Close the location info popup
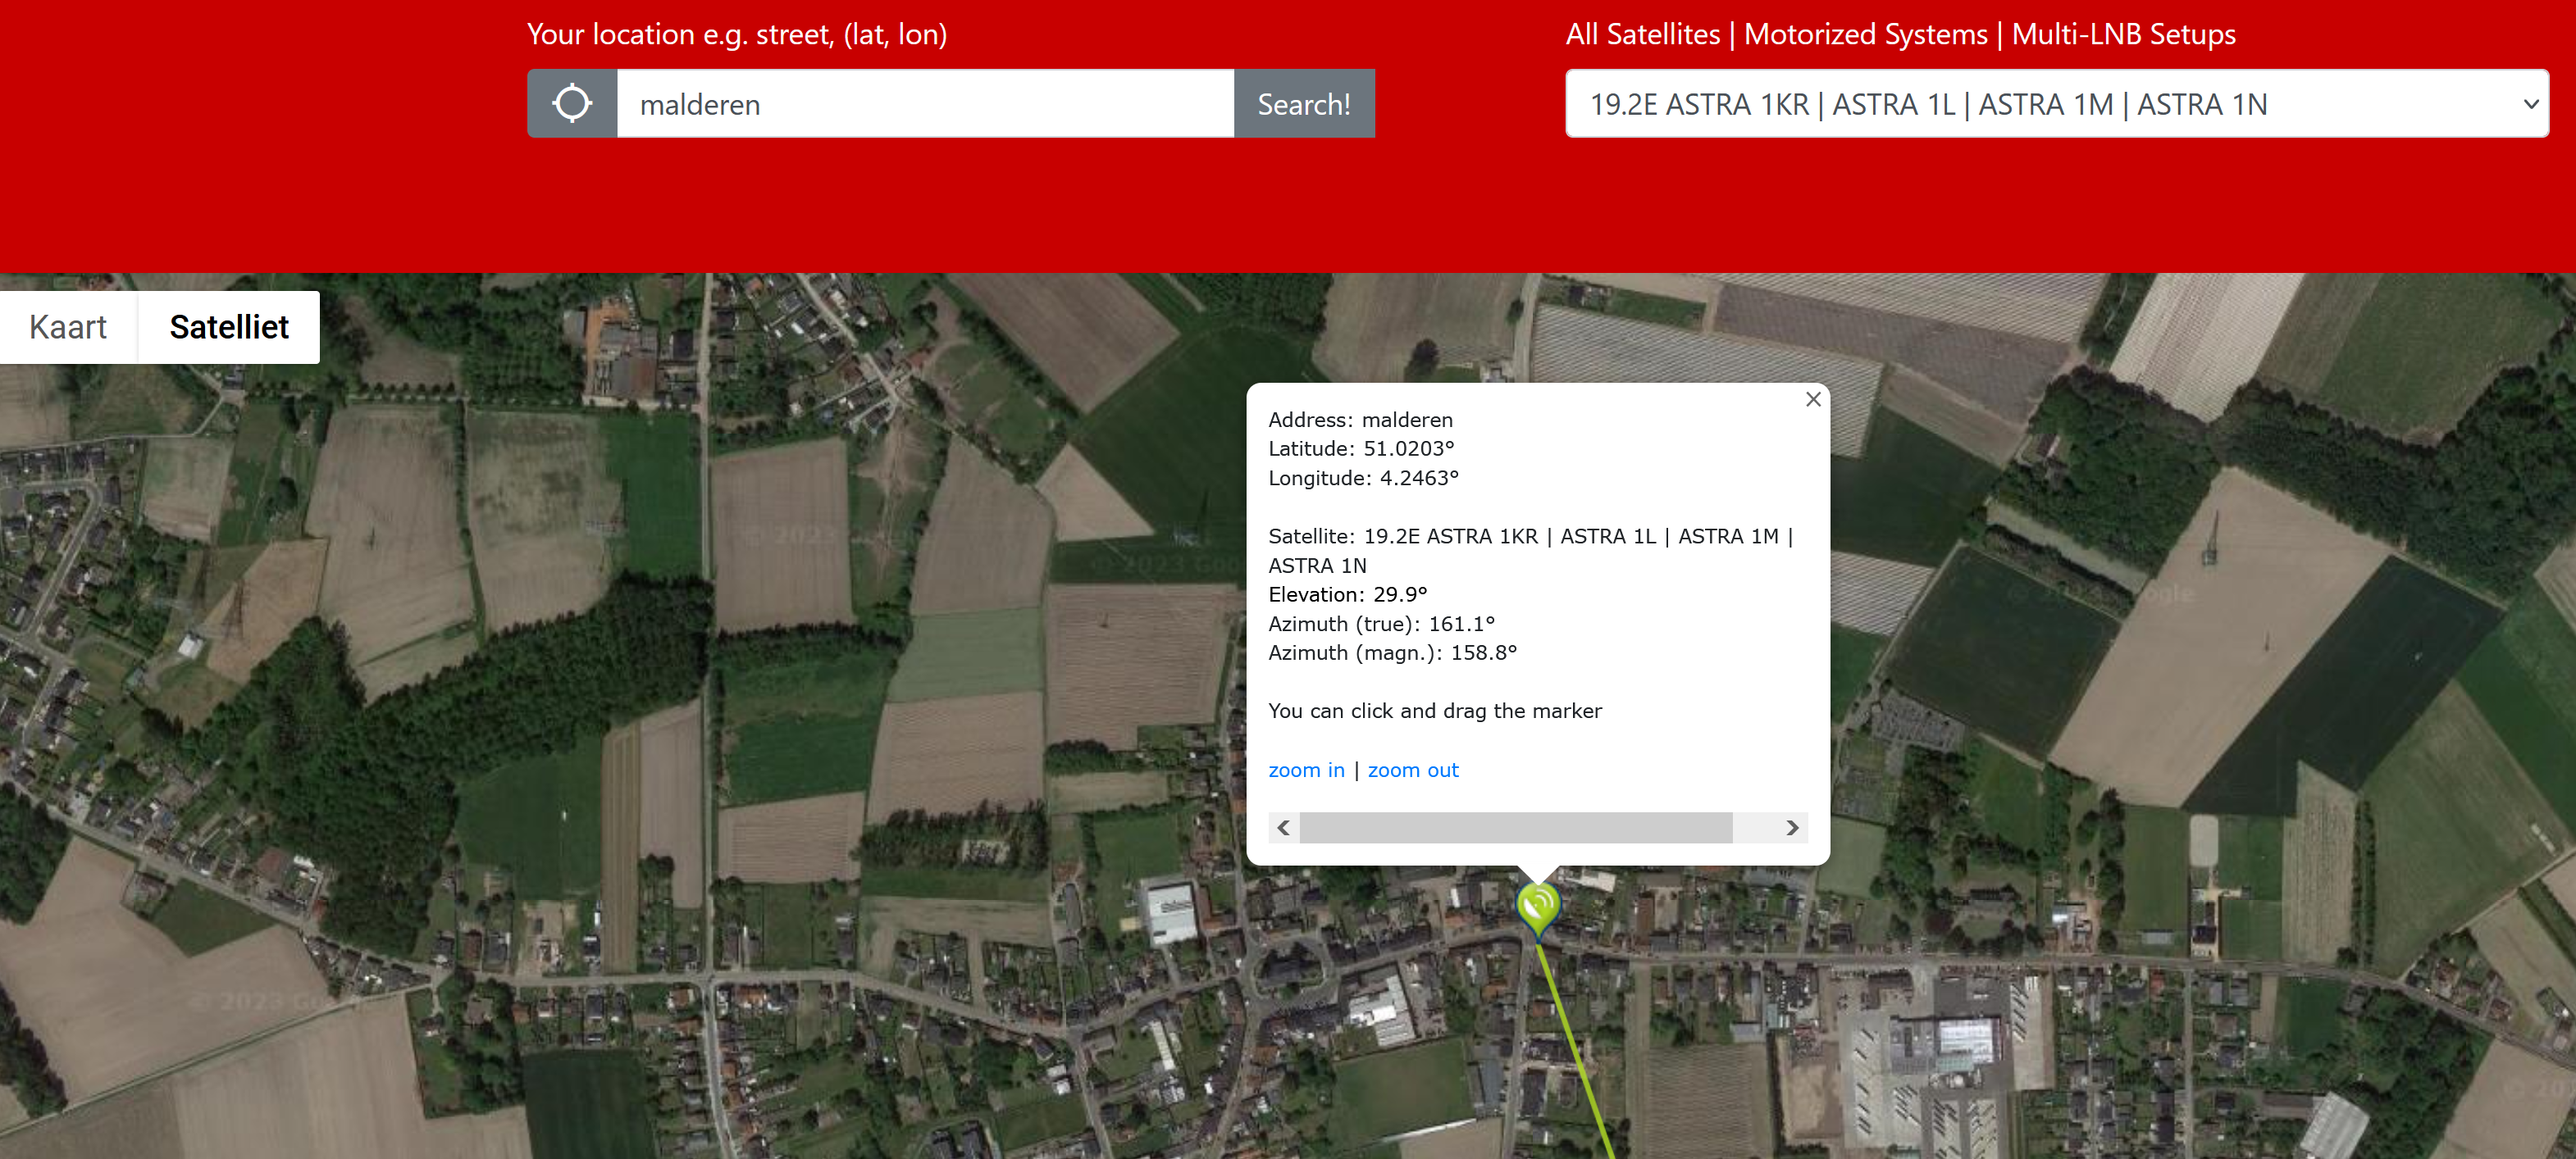 coord(1813,400)
